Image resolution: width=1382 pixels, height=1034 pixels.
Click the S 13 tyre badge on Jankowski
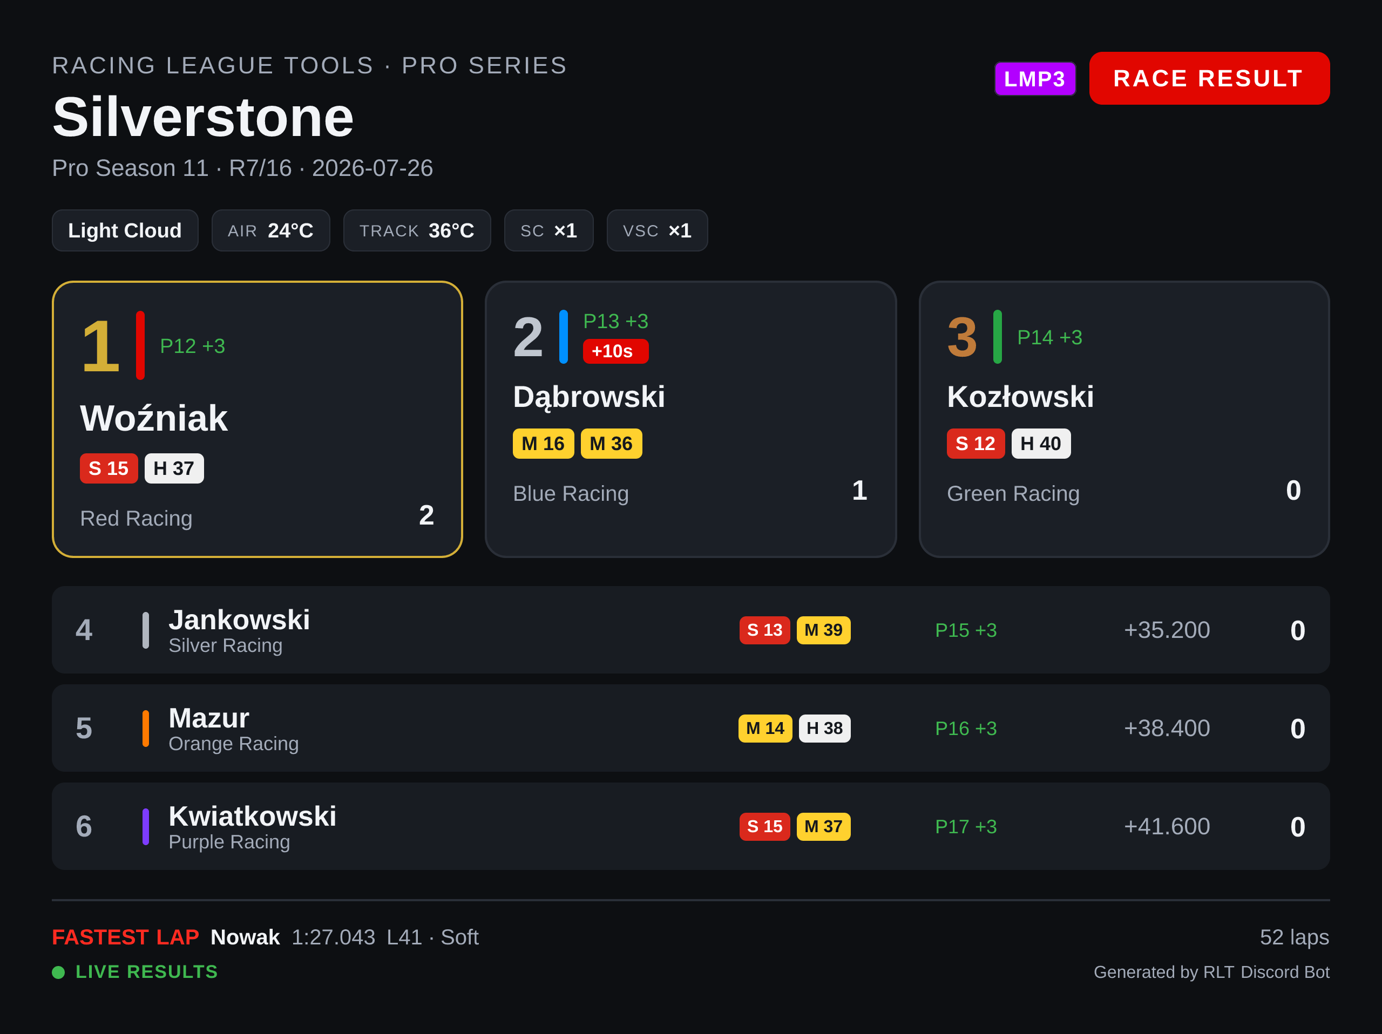click(765, 630)
